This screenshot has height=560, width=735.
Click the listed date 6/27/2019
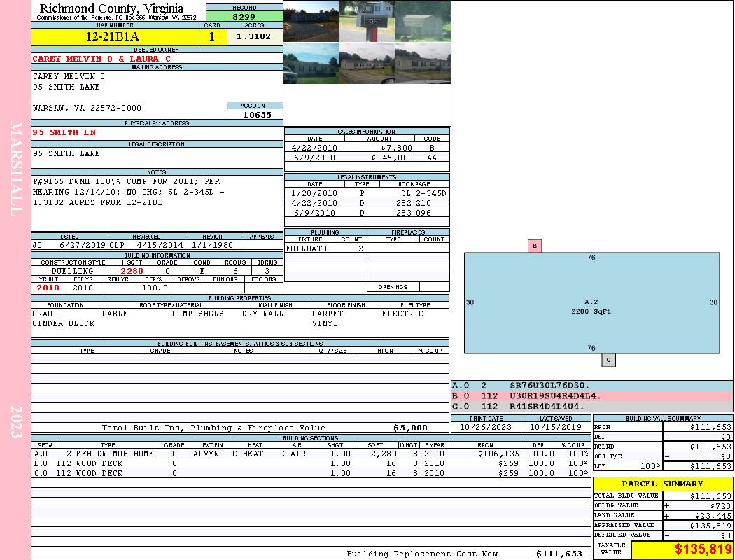[x=83, y=245]
